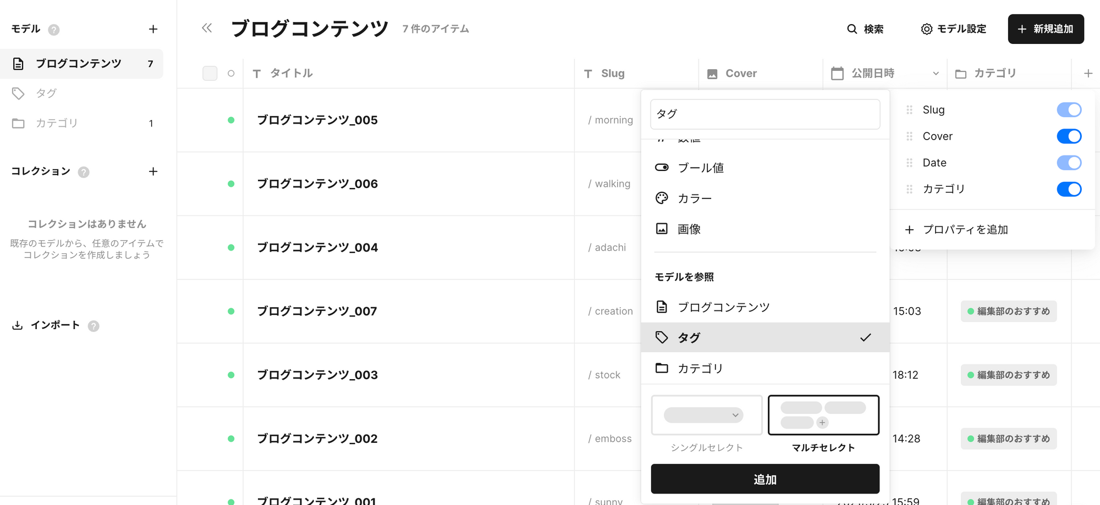Click プロパティを追加 button
Screen dimensions: 1100x505
click(956, 230)
